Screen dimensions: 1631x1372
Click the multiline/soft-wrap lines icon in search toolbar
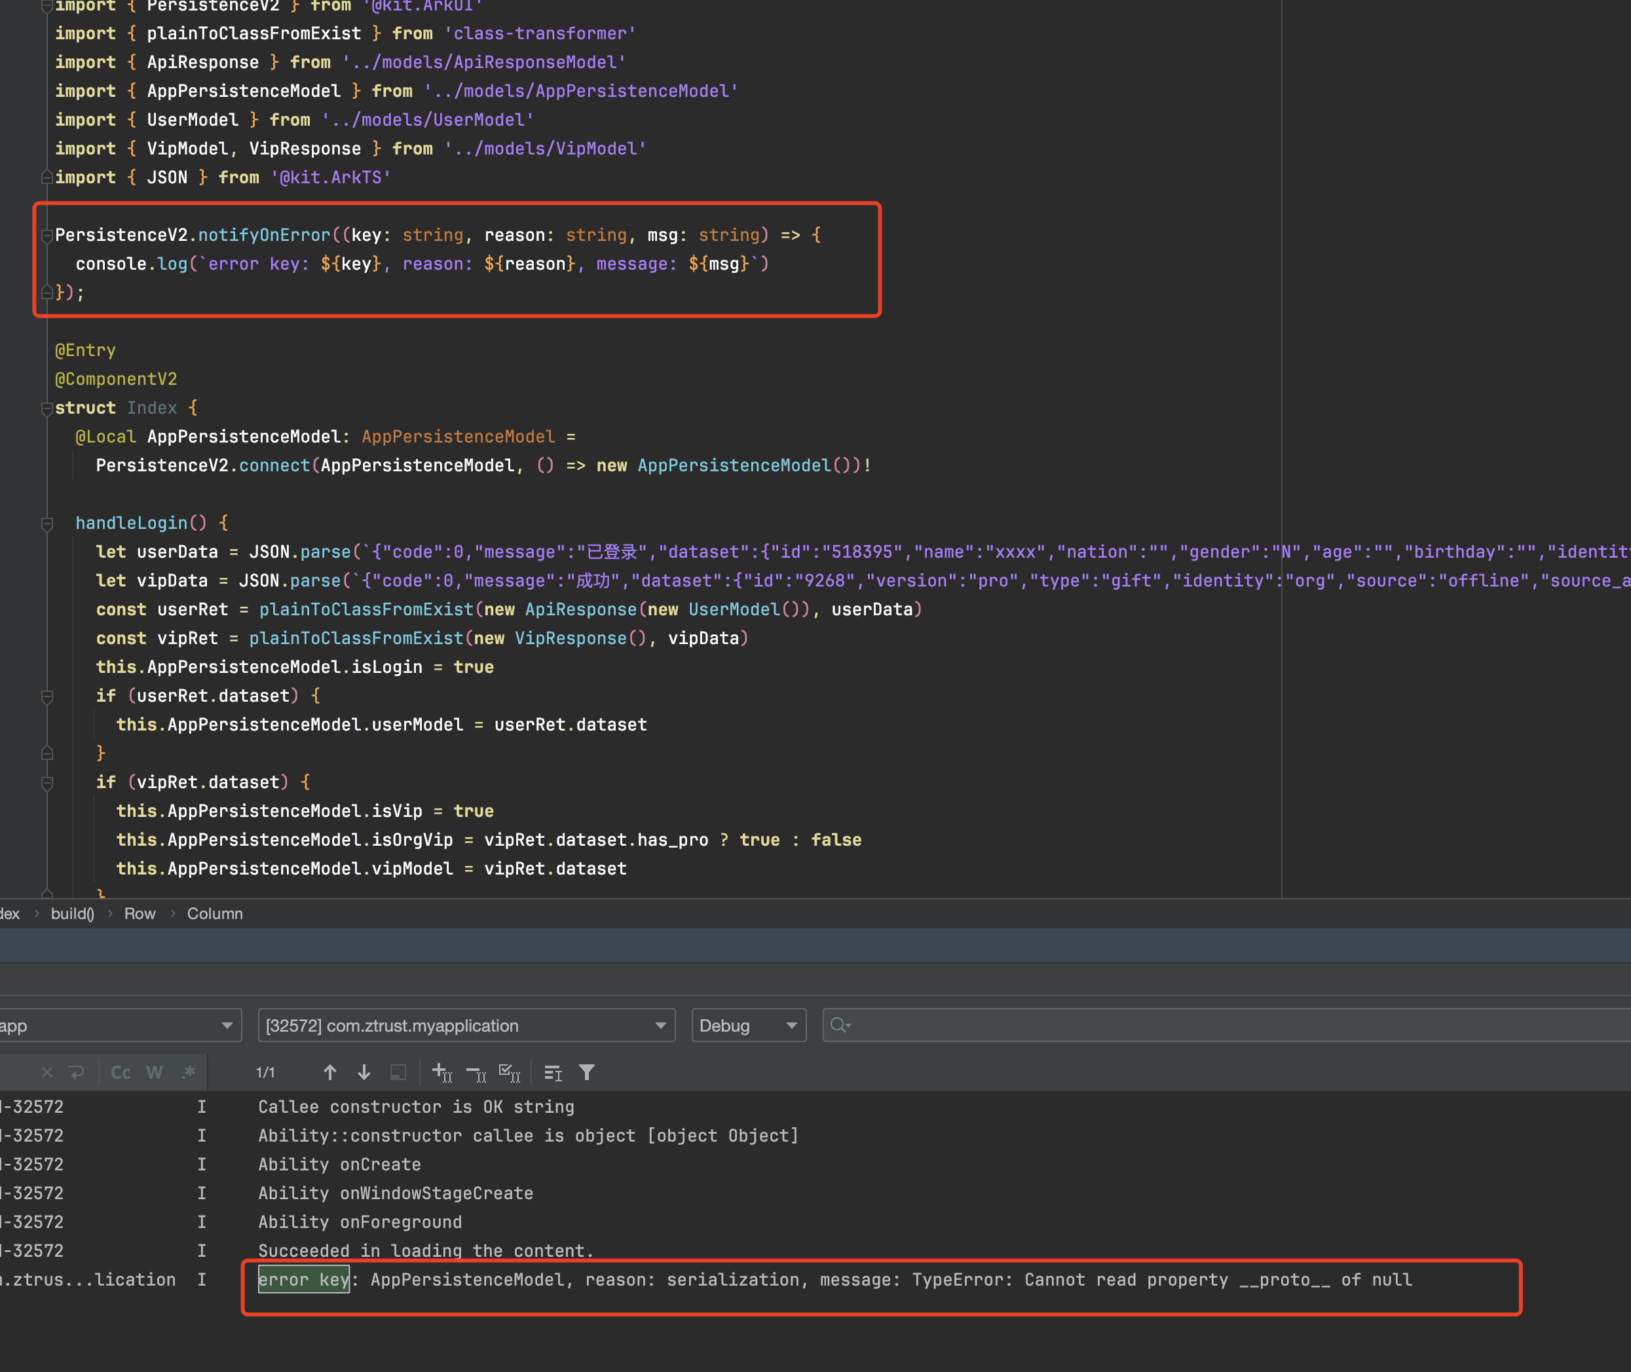tap(553, 1073)
